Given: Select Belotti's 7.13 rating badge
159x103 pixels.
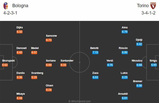Looking at the screenshot, I should point(95,52).
